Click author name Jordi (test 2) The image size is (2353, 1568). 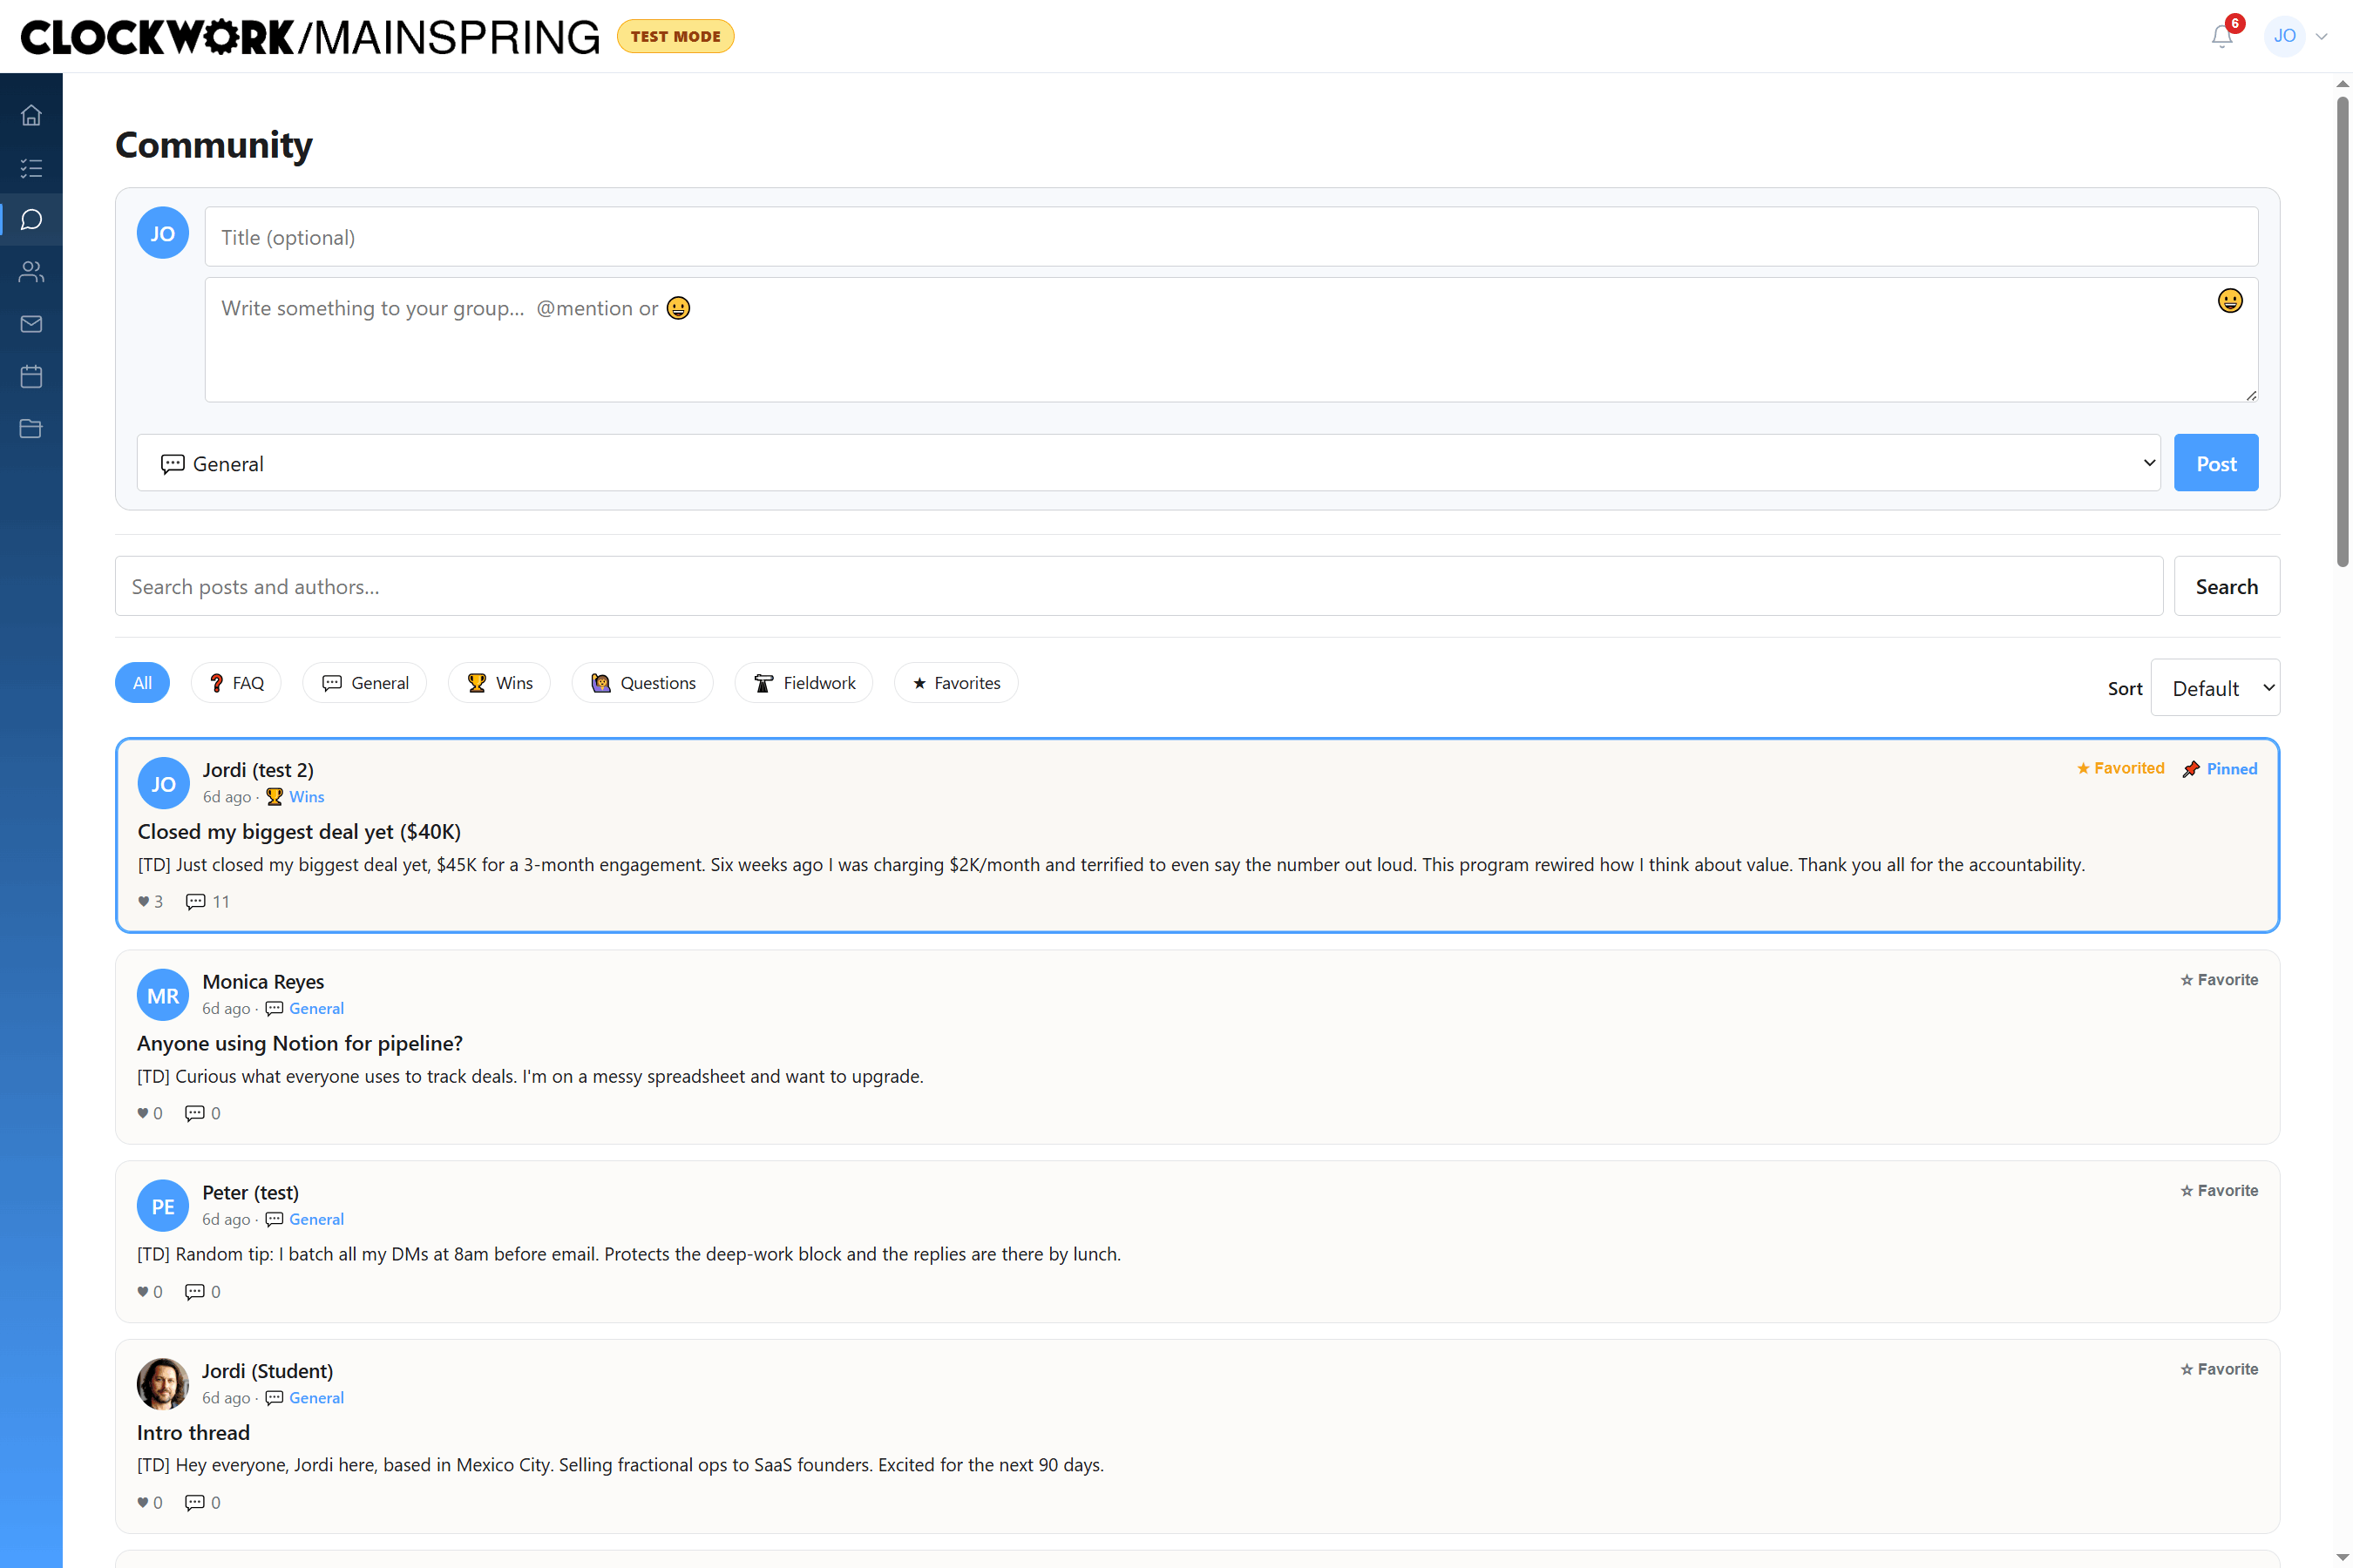click(258, 770)
